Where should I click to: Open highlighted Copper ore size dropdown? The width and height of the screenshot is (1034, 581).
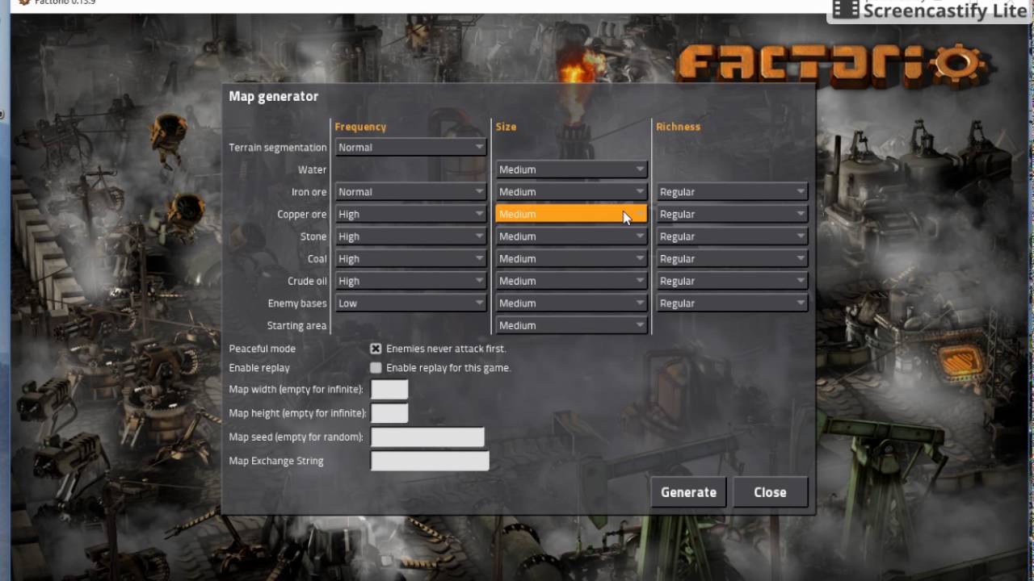(571, 215)
